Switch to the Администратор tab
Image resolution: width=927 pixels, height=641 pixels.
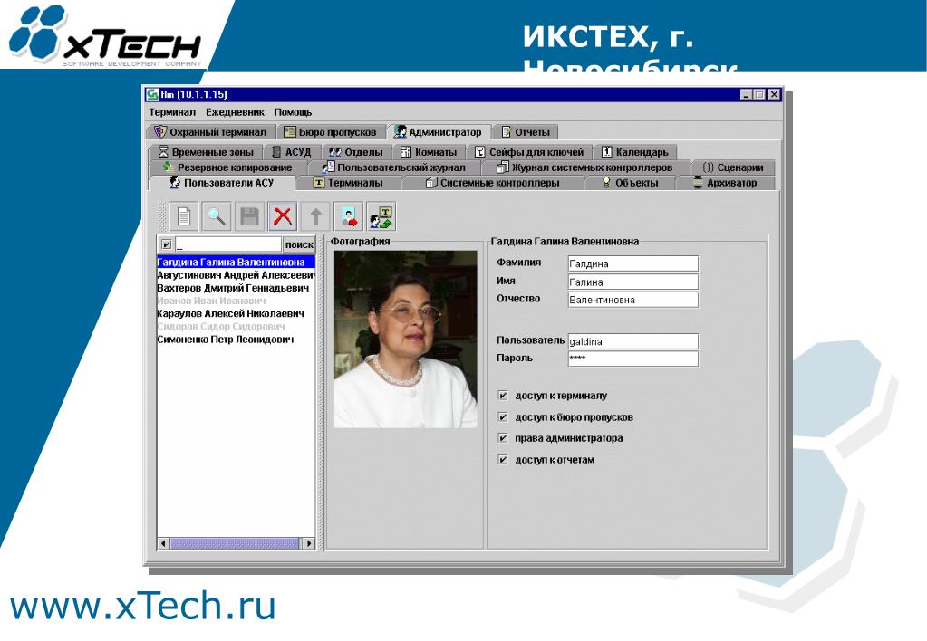(439, 132)
